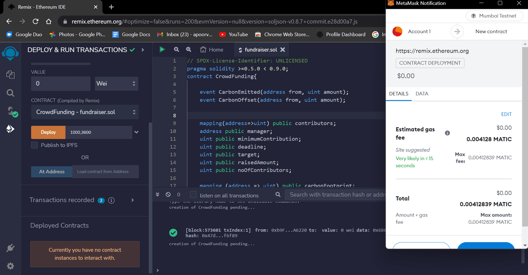Click the Deploy constructor arguments field 1000,3600
528x275 pixels.
click(x=99, y=132)
